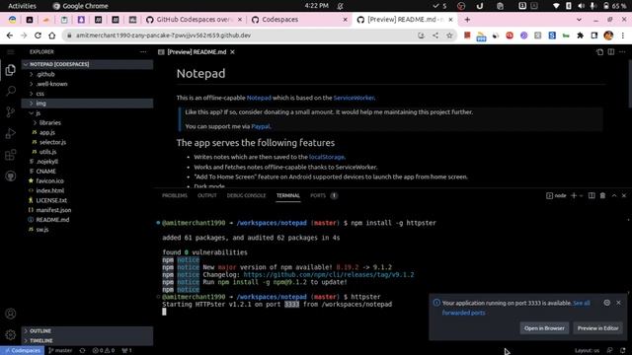The width and height of the screenshot is (632, 355).
Task: Switch to the GitHub Codespaces overview tab
Action: tap(195, 20)
